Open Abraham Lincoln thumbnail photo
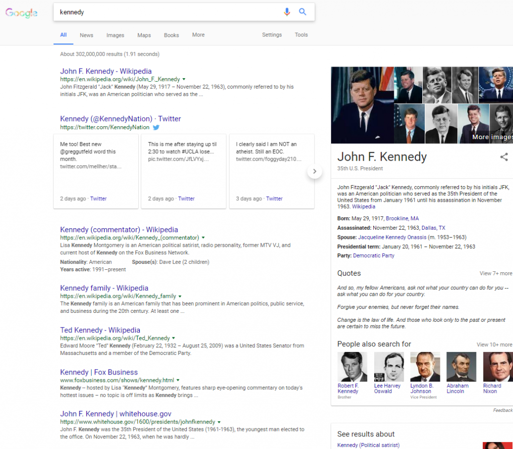The image size is (513, 449). (x=461, y=366)
